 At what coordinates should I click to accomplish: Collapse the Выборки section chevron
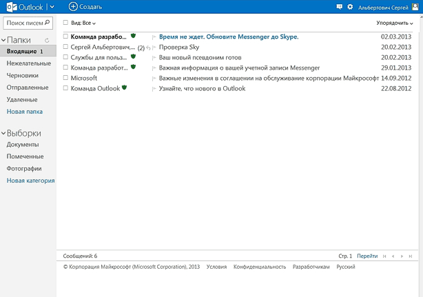(x=3, y=133)
